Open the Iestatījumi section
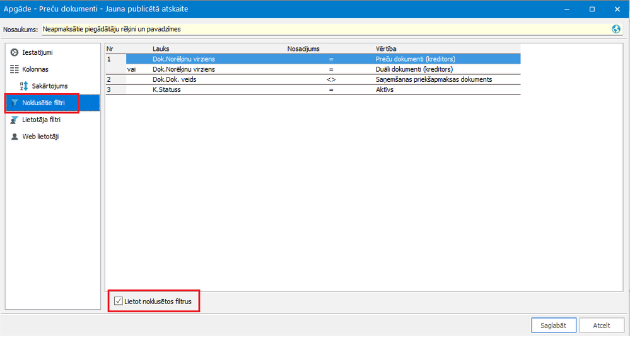Viewport: 630px width, 340px height. point(52,52)
